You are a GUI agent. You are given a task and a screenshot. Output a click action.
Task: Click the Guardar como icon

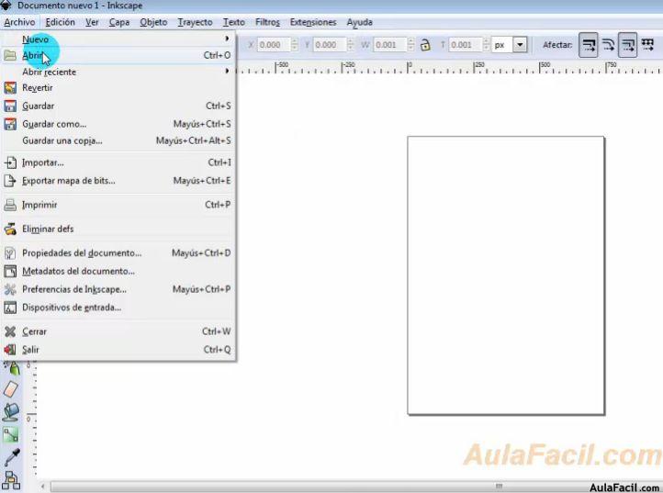point(10,124)
